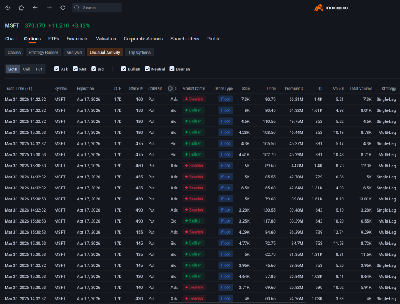Open the Financials tab

click(77, 39)
